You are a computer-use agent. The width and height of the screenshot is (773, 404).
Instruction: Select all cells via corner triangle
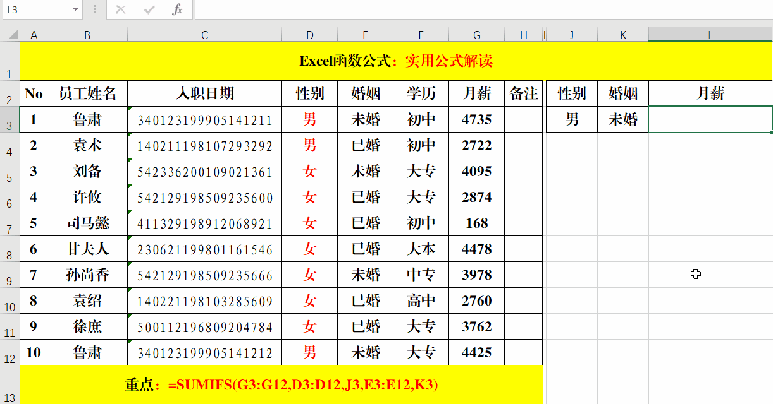click(10, 35)
